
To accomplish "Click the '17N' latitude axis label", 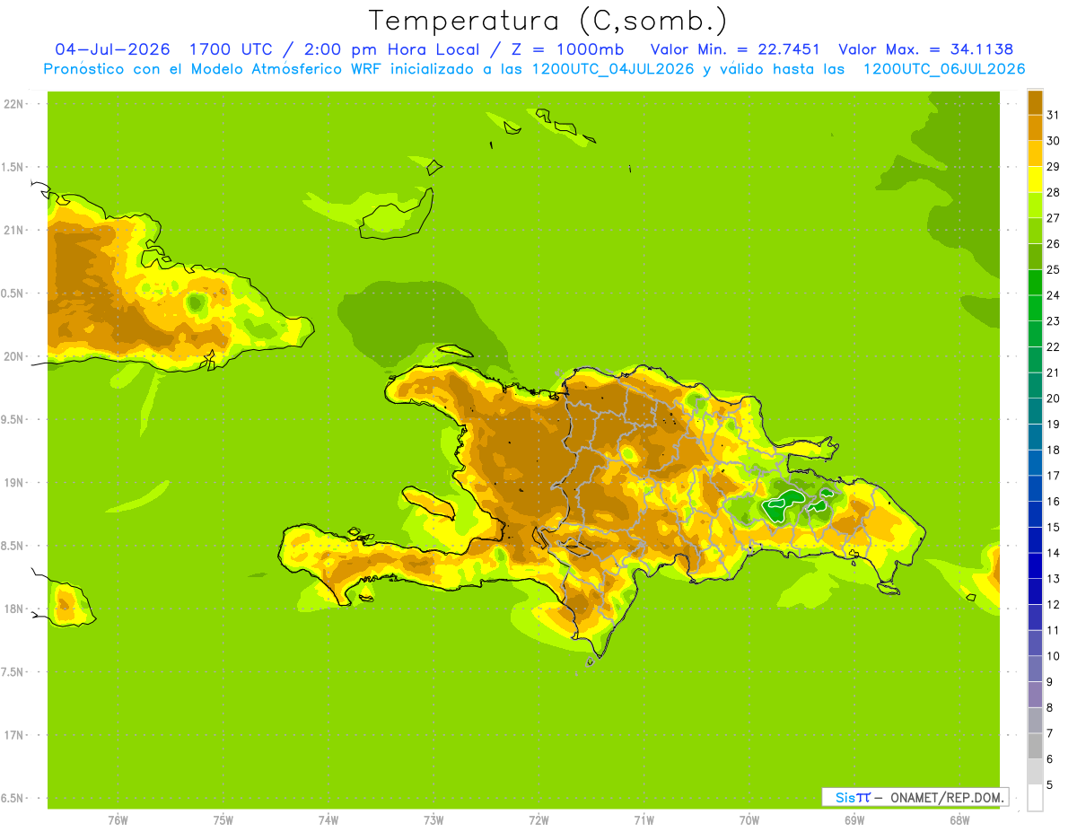I will [14, 735].
